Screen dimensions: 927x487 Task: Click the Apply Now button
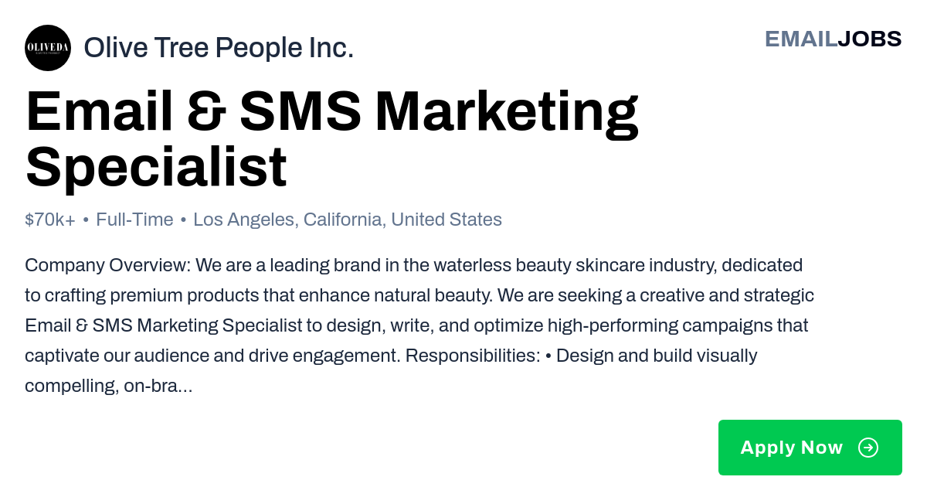(x=810, y=448)
